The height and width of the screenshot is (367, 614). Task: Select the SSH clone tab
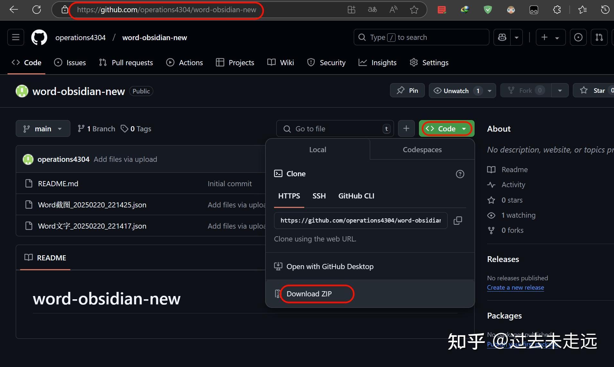point(319,196)
